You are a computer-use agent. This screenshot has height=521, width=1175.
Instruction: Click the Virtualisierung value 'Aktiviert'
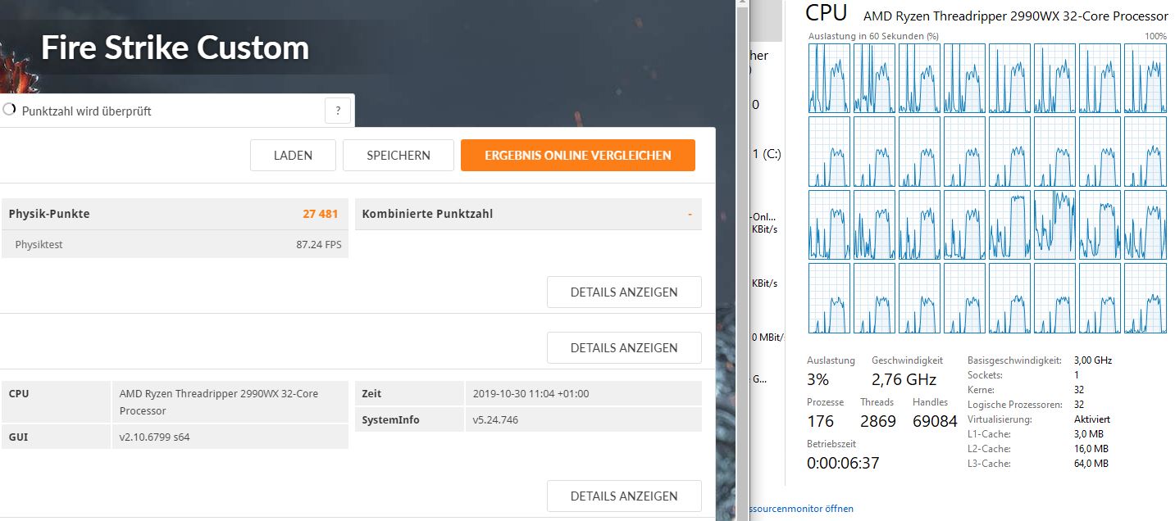click(1092, 419)
